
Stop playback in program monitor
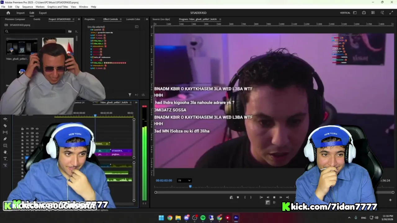pos(274,197)
